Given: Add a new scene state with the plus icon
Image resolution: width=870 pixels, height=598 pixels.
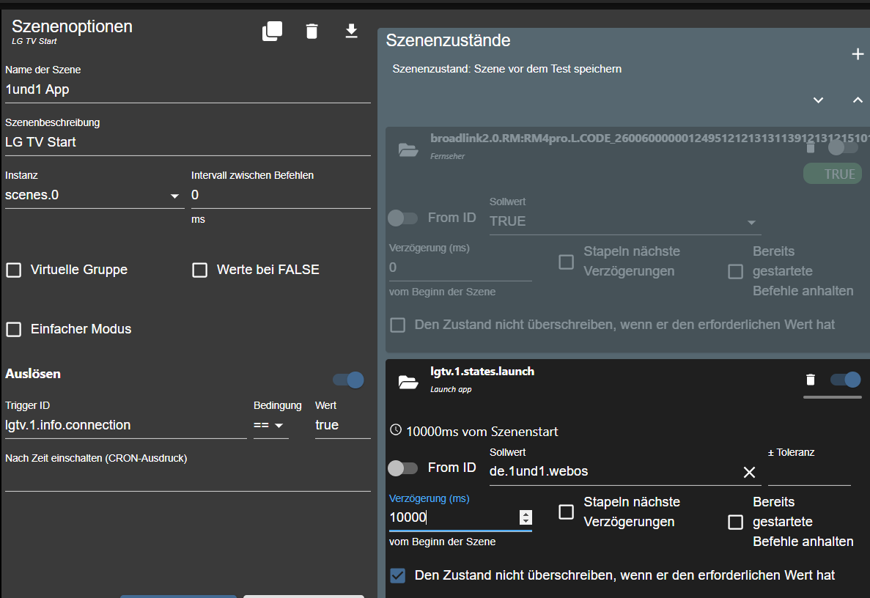Looking at the screenshot, I should coord(858,54).
